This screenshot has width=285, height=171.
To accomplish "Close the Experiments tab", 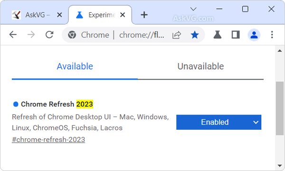I will coord(123,15).
